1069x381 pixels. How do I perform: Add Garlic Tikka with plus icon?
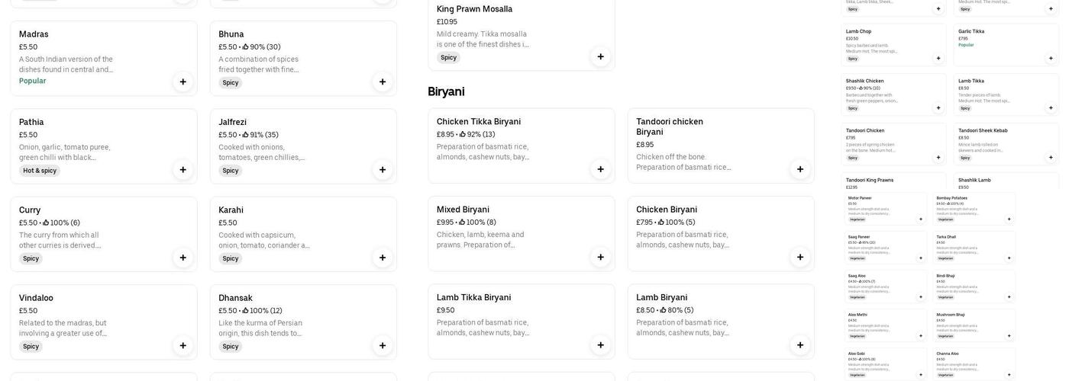pyautogui.click(x=1051, y=58)
